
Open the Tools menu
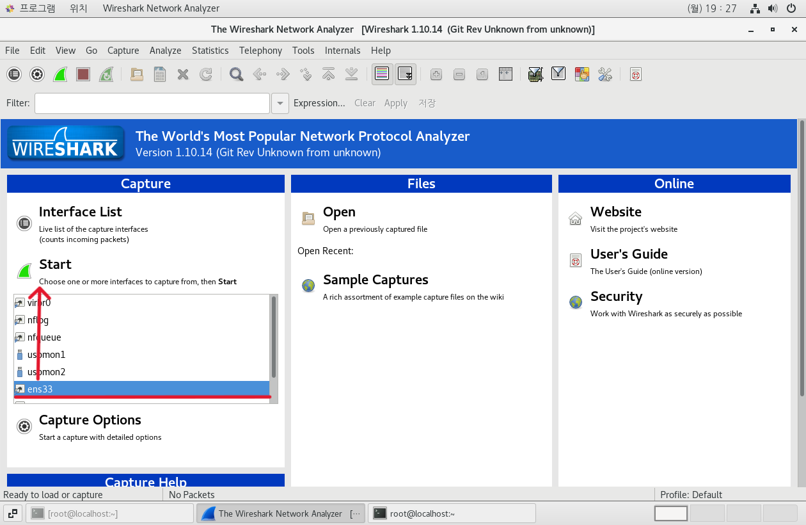(x=303, y=50)
